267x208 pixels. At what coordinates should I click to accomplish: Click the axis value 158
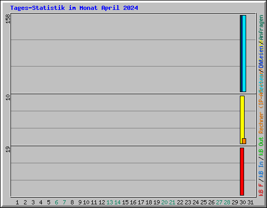click(x=8, y=19)
